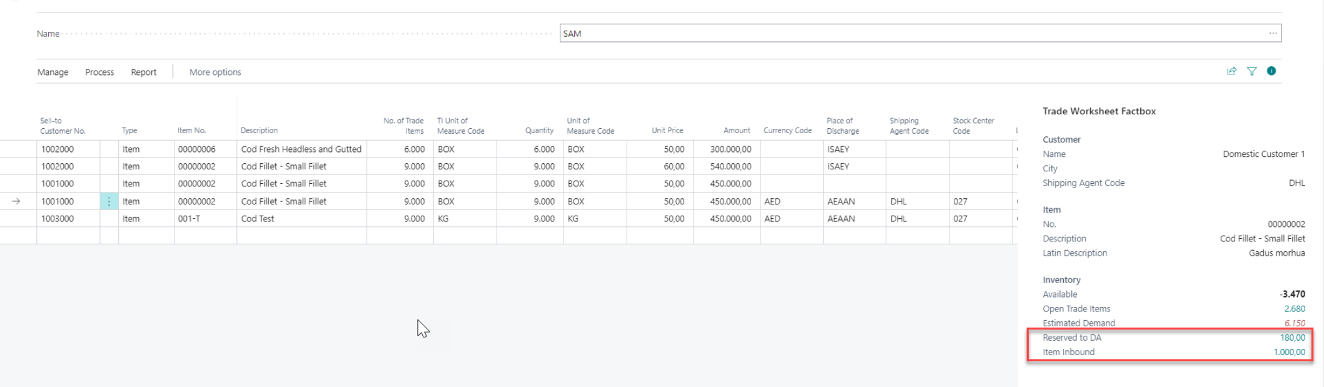Open the Manage menu
1324x387 pixels.
pyautogui.click(x=53, y=73)
